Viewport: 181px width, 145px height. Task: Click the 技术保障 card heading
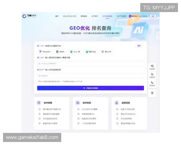pos(48,103)
